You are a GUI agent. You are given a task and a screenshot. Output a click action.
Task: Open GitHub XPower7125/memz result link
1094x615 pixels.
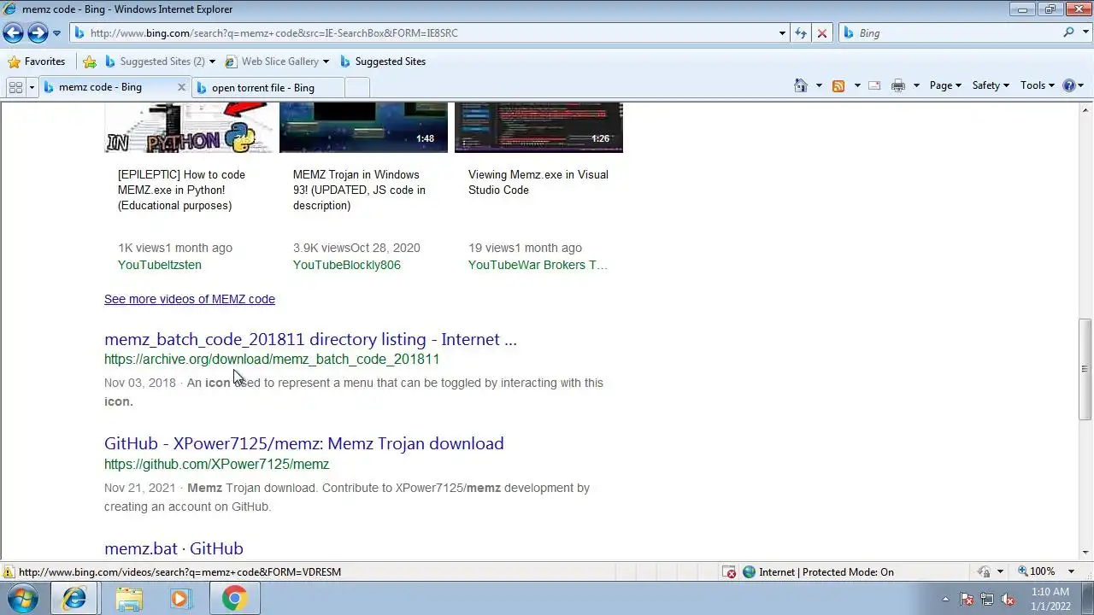click(304, 443)
